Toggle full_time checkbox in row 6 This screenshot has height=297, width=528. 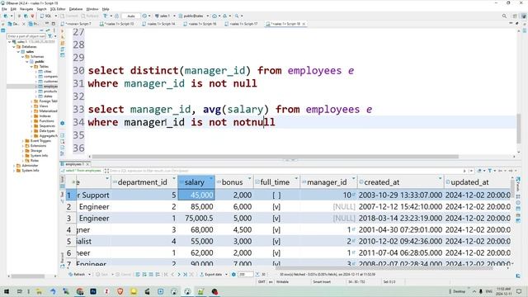click(276, 253)
